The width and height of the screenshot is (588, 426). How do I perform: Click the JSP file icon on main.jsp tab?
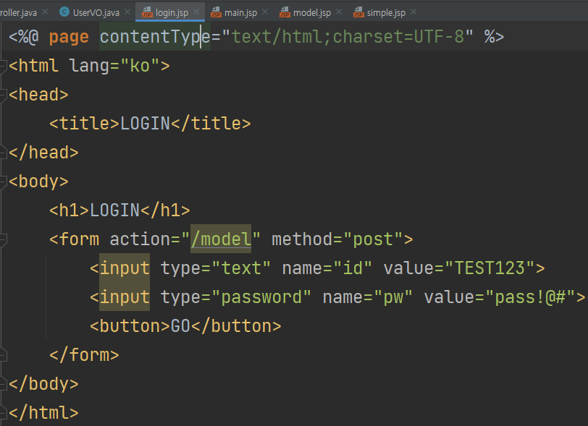216,12
